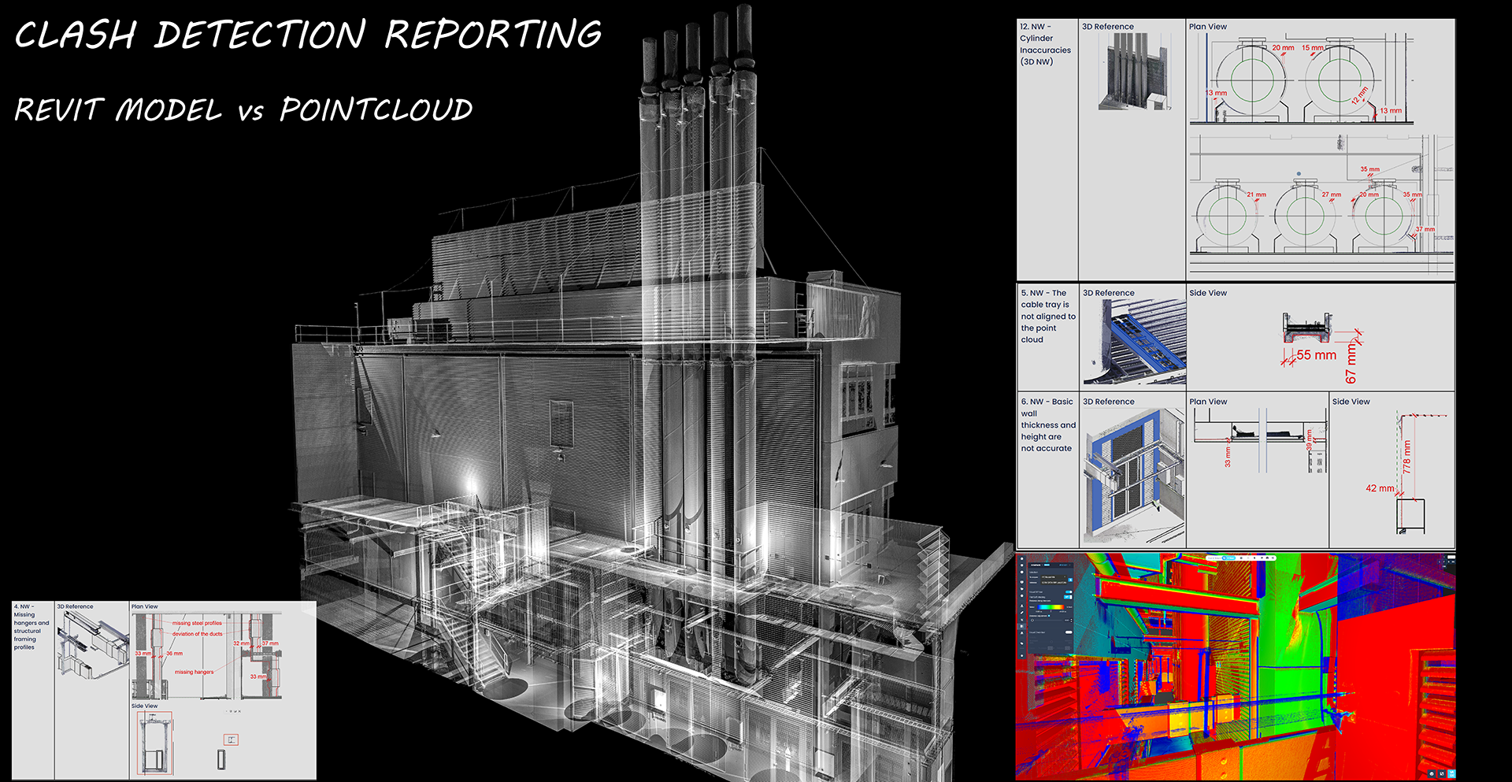Close the Compare panel

point(1069,565)
